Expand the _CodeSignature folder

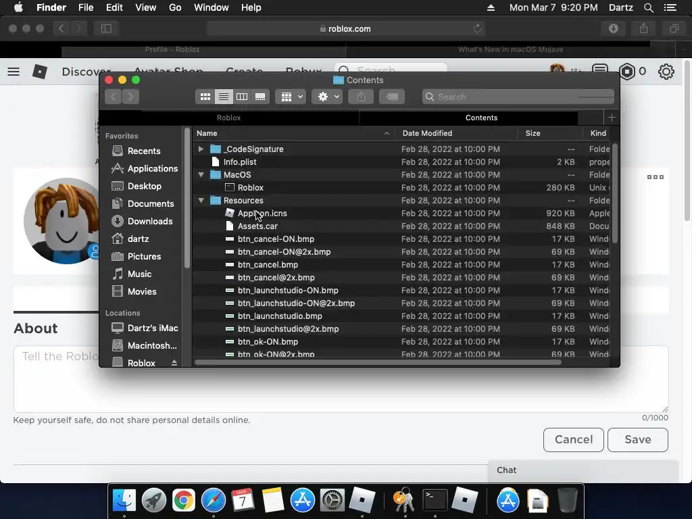point(201,149)
